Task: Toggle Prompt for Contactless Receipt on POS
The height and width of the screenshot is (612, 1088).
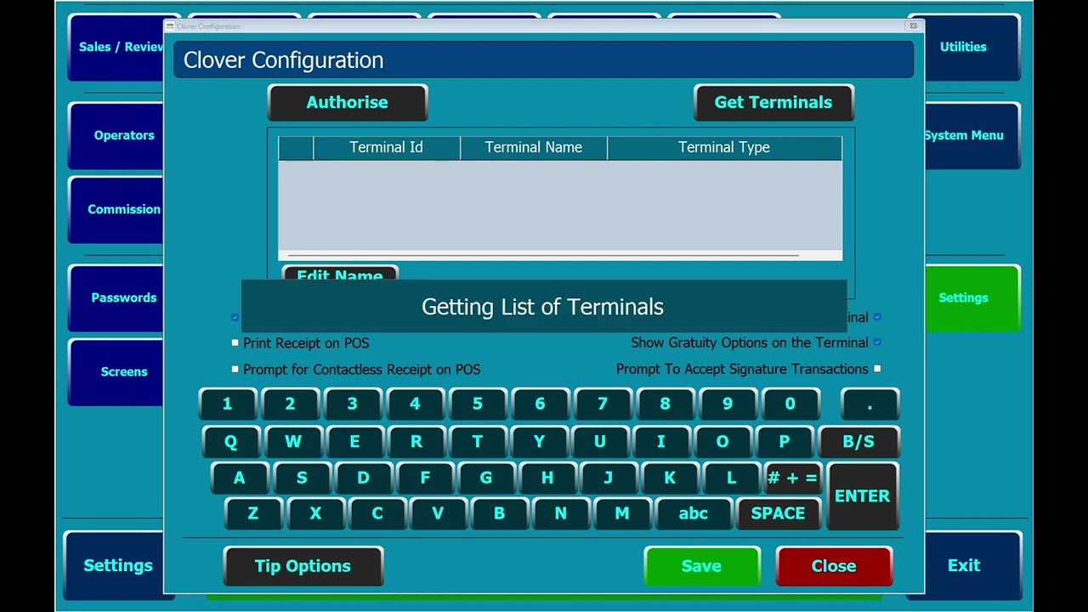Action: [235, 369]
